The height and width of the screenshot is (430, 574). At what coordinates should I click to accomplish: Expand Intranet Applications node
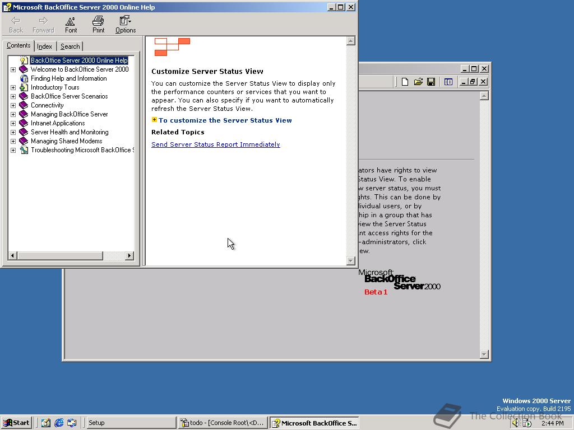tap(13, 123)
